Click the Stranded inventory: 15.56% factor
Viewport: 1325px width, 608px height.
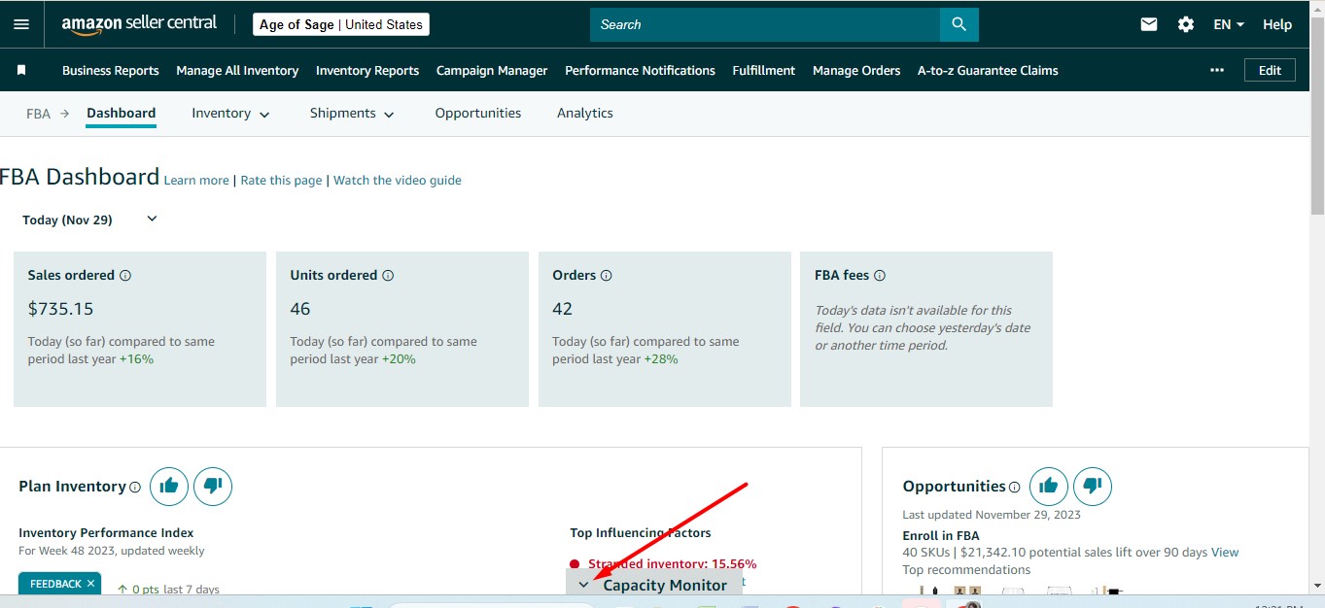coord(672,563)
